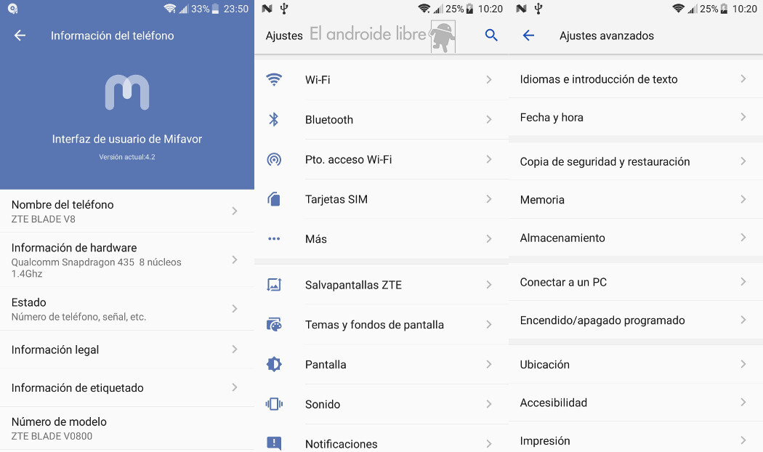Tap the Información del teléfono title
The image size is (763, 452).
[113, 36]
